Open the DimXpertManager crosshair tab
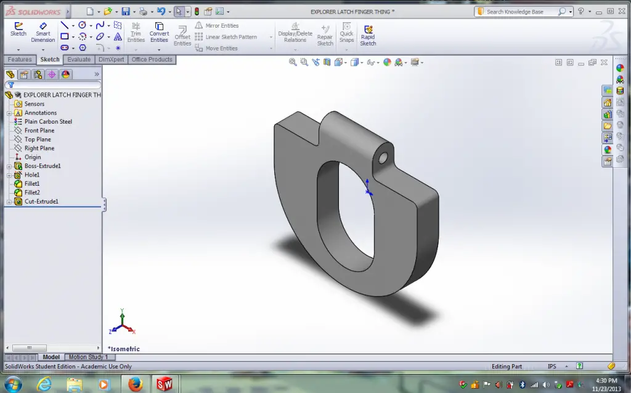 click(52, 74)
